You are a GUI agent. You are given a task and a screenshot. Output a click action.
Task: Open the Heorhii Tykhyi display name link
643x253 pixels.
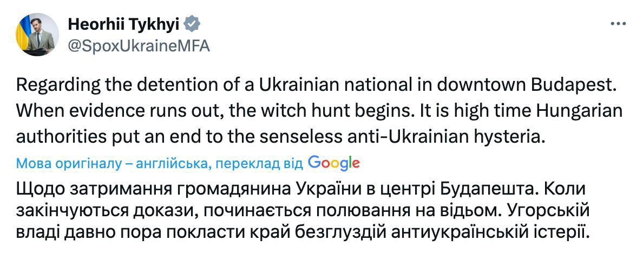(126, 24)
